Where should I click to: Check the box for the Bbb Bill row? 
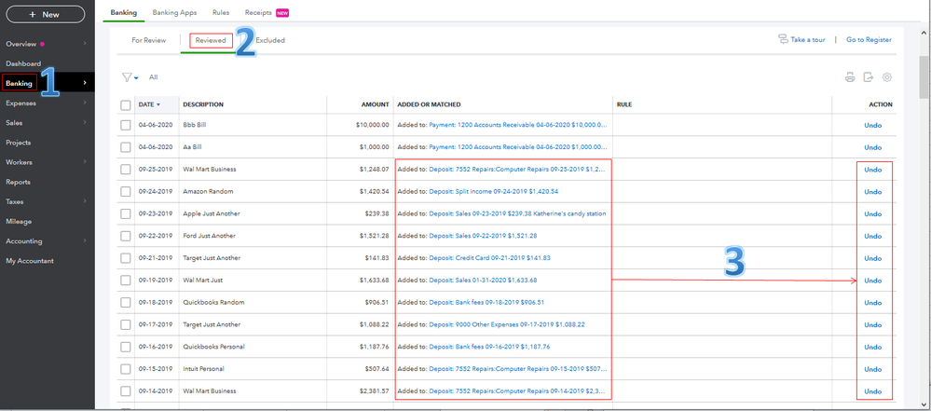point(125,125)
